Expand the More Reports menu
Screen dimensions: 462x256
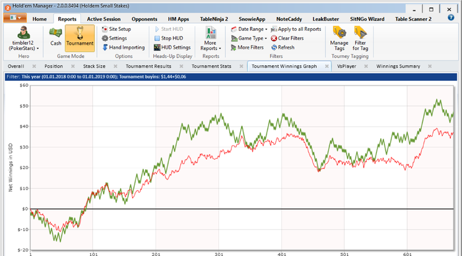211,39
